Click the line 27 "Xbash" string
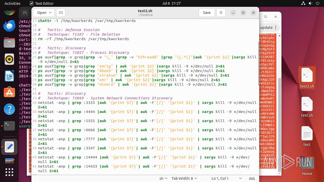This screenshot has height=182, width=324. tap(105, 71)
